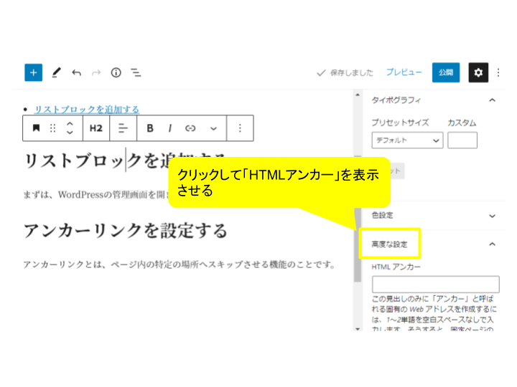Click the undo arrow icon

[x=76, y=72]
